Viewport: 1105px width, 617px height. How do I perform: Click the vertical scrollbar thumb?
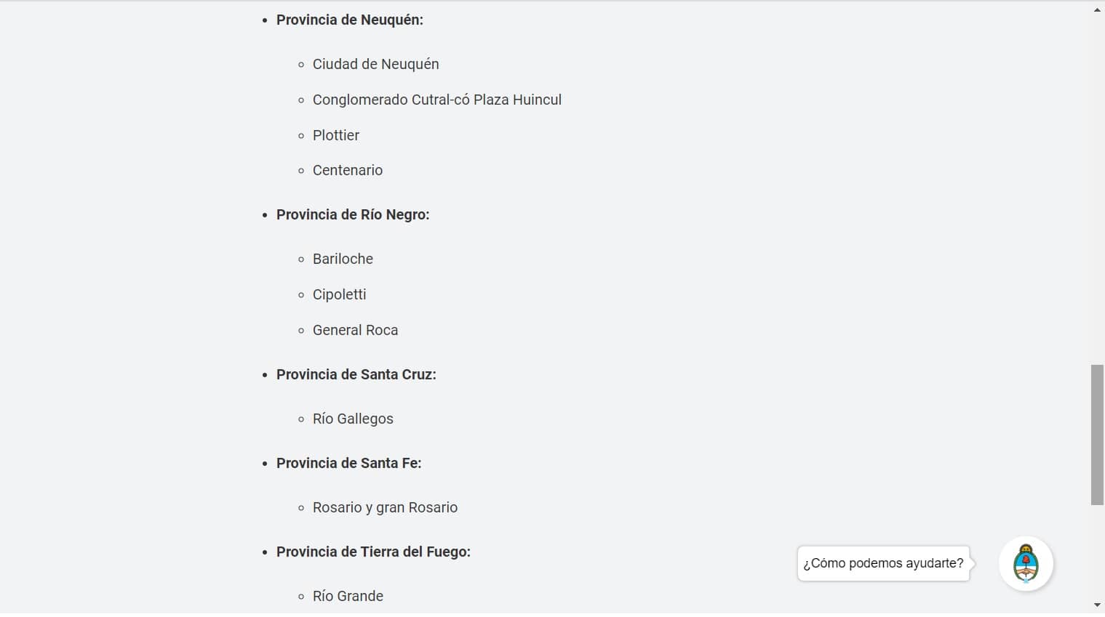point(1097,435)
